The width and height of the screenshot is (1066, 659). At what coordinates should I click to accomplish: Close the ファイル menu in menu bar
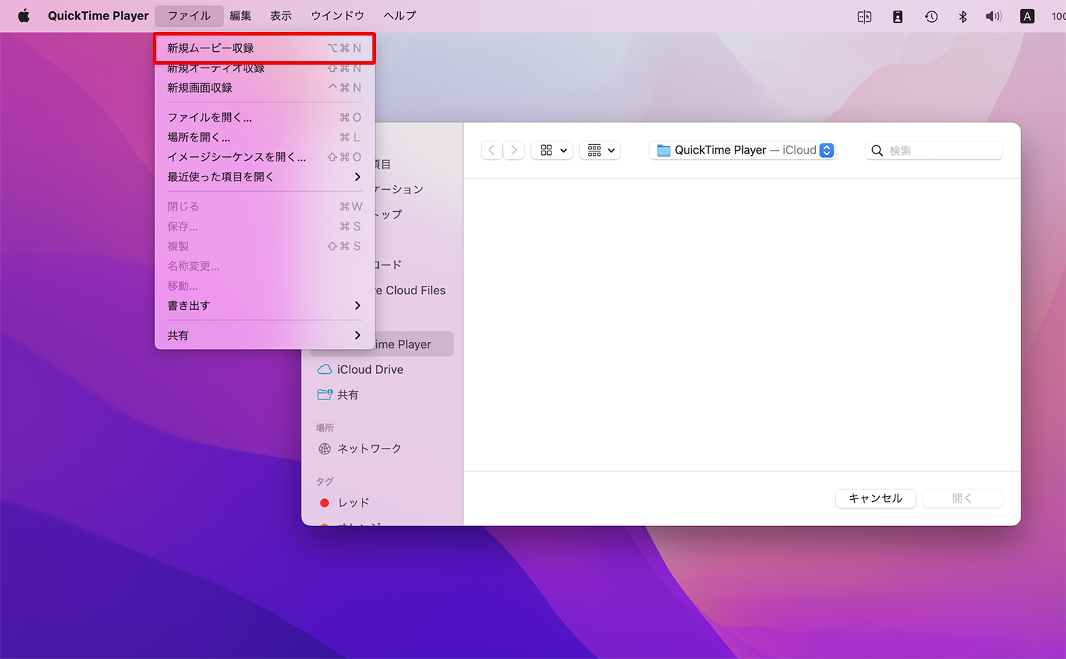[x=189, y=16]
